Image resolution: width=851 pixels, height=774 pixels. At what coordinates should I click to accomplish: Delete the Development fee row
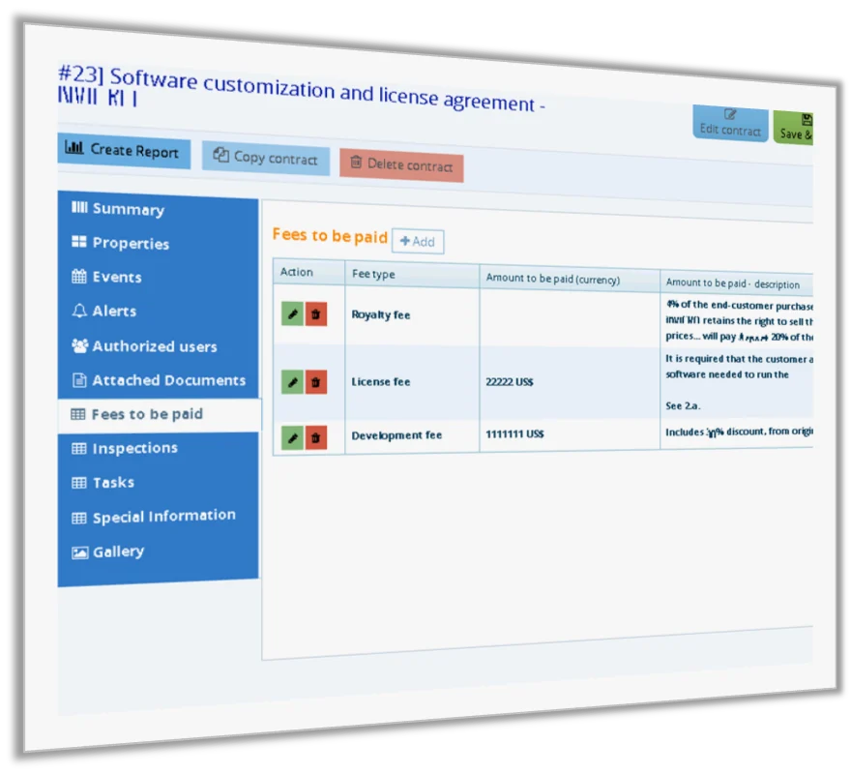tap(316, 437)
